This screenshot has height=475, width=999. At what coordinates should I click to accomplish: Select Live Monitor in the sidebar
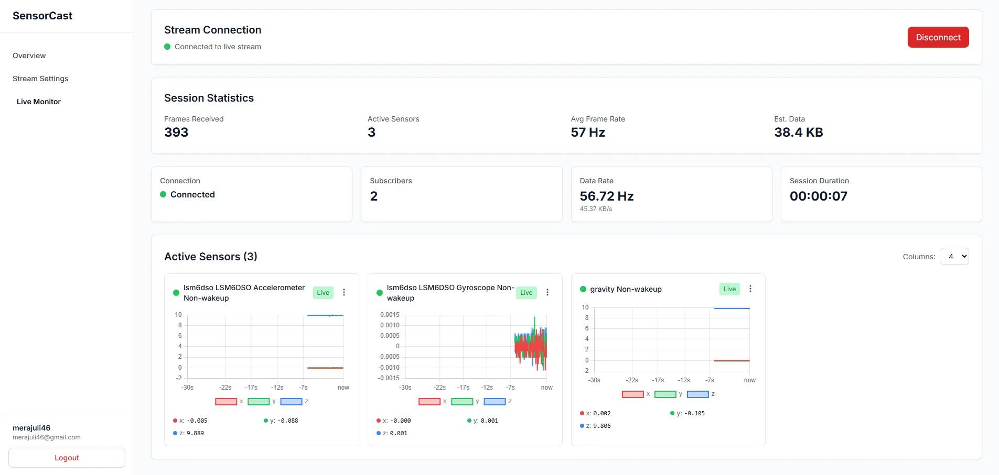click(39, 102)
